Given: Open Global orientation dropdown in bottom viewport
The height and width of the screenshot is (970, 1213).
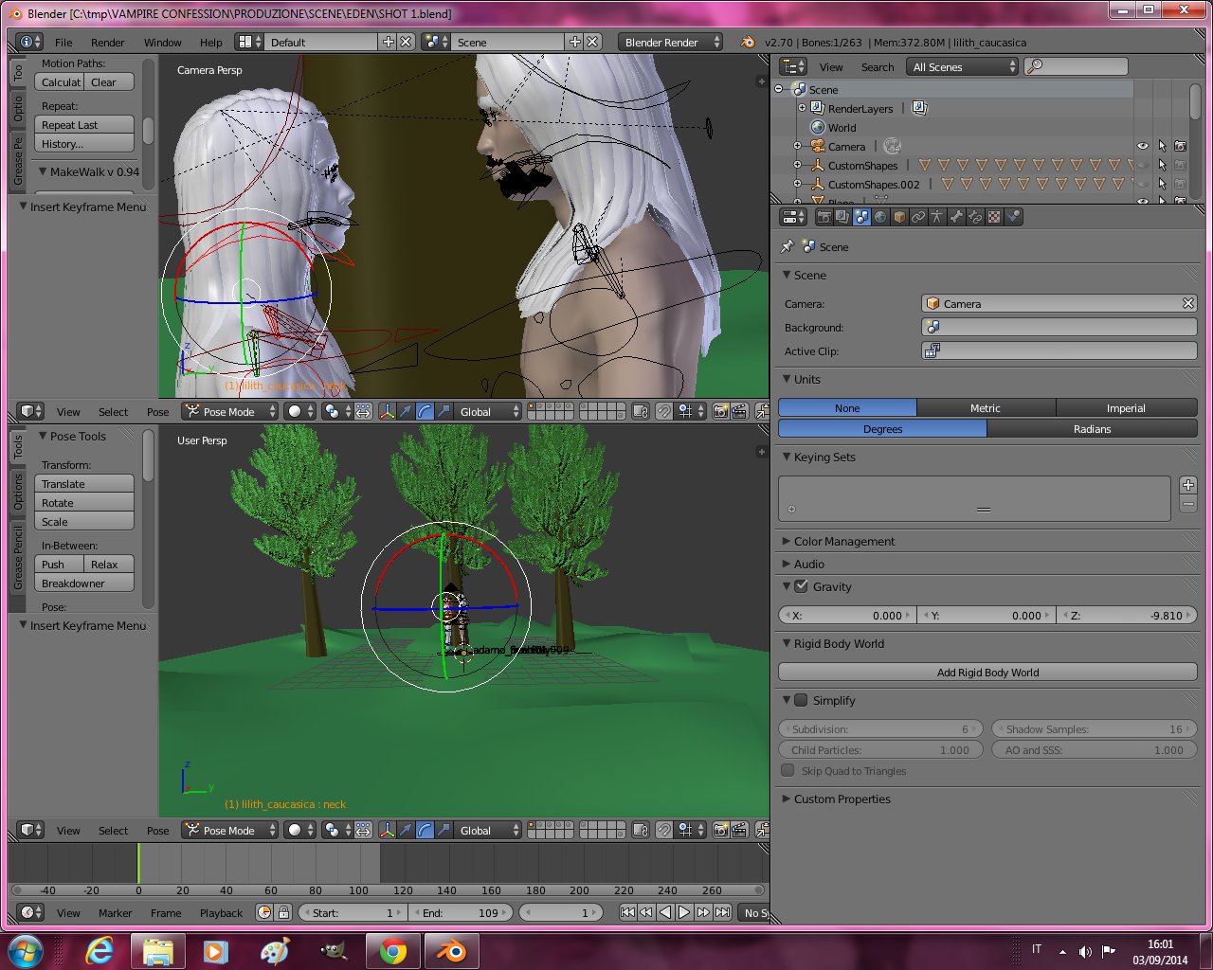Looking at the screenshot, I should point(488,830).
